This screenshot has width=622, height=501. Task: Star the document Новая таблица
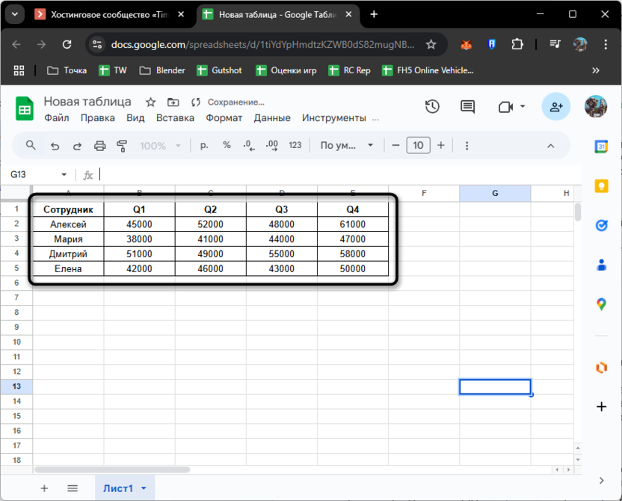pos(150,102)
